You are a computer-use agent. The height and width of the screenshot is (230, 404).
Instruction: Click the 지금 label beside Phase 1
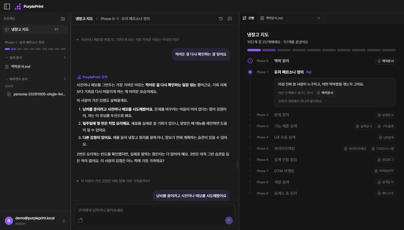(309, 72)
